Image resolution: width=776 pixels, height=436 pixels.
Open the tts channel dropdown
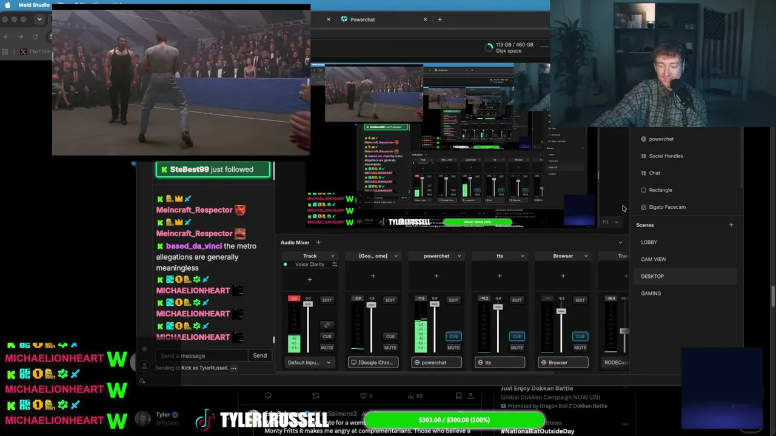point(522,256)
